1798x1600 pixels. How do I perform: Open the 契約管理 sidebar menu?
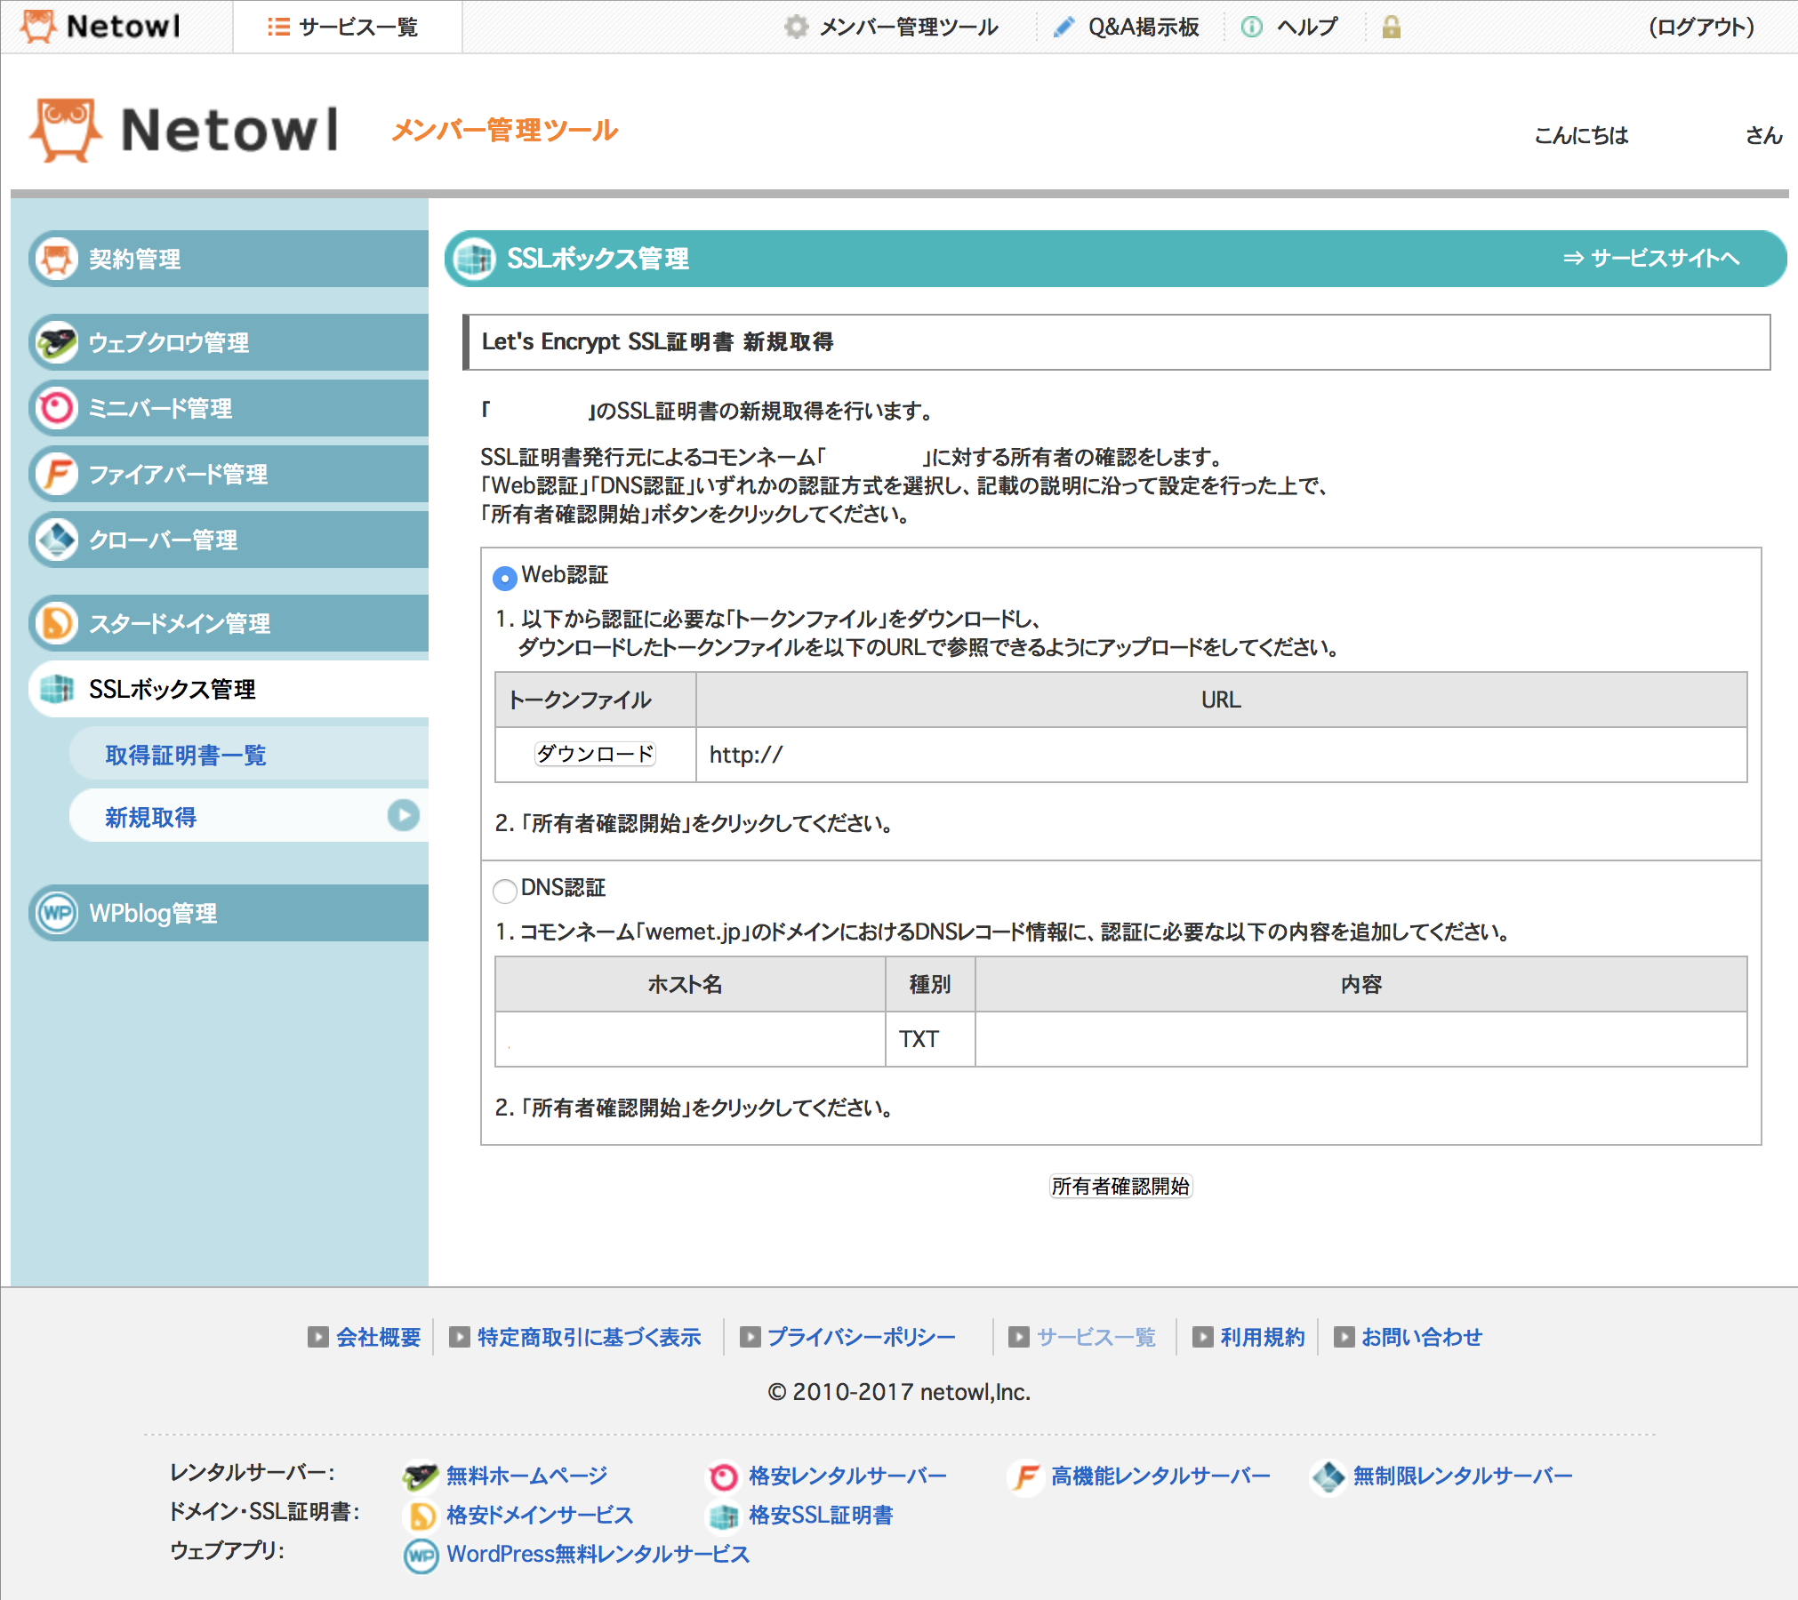tap(229, 259)
